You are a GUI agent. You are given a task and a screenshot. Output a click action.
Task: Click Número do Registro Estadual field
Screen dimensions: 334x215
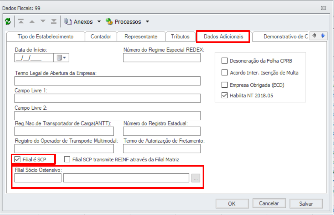tap(162, 131)
